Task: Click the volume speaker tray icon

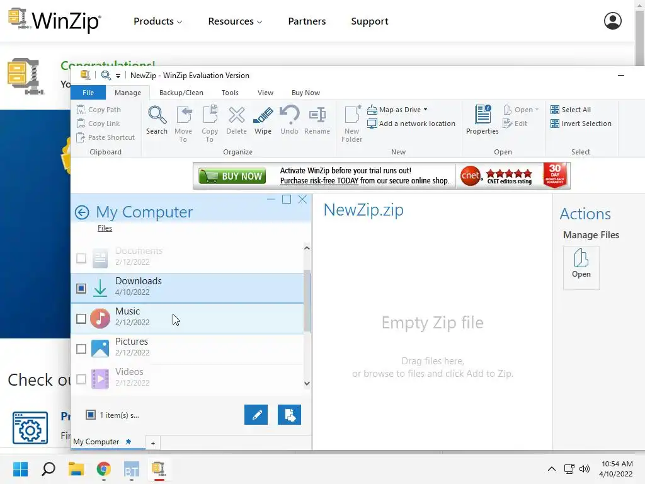Action: (x=585, y=469)
